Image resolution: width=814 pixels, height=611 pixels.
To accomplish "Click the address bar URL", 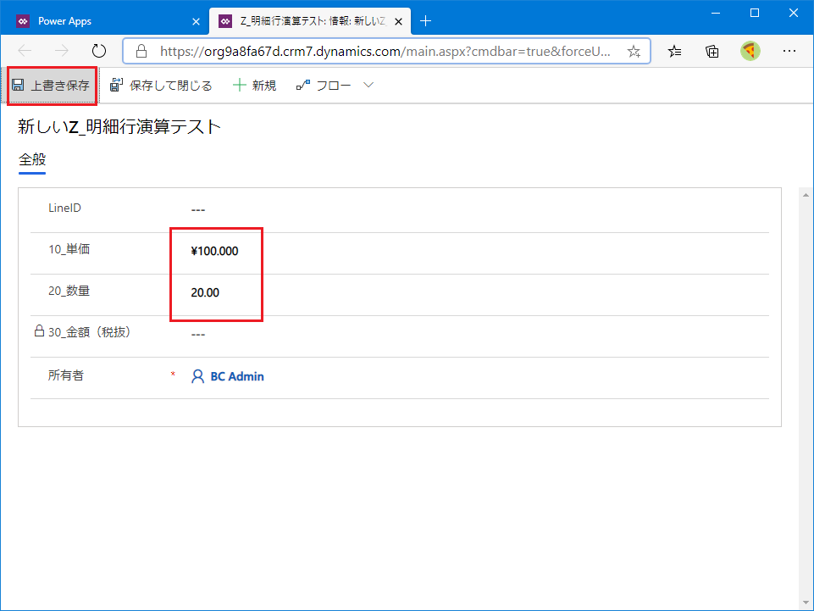I will pyautogui.click(x=385, y=51).
